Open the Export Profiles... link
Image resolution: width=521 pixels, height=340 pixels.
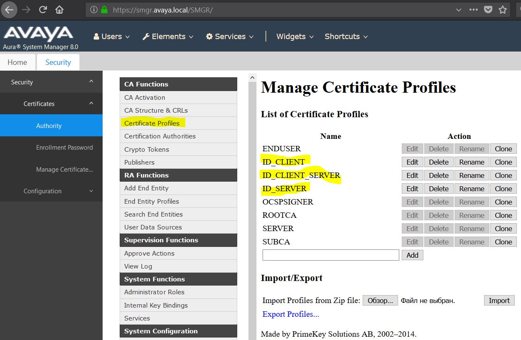291,314
